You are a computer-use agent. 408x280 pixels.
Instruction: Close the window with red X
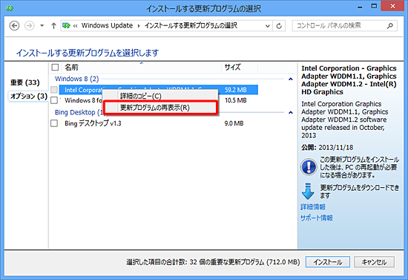click(392, 6)
